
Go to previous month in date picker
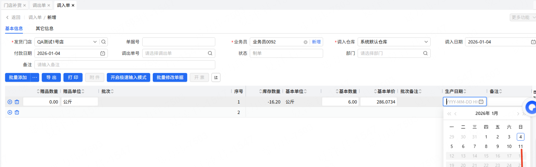click(456, 114)
